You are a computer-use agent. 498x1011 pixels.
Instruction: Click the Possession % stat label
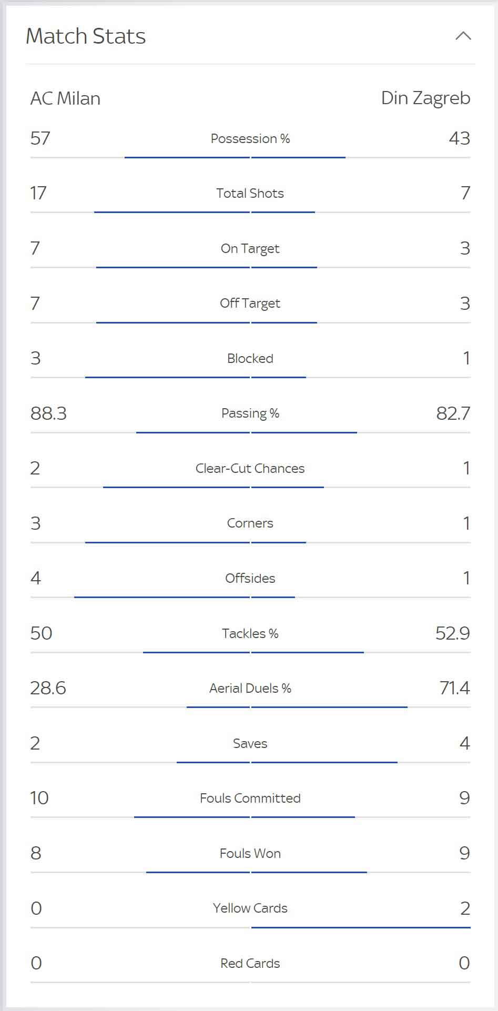coord(250,138)
